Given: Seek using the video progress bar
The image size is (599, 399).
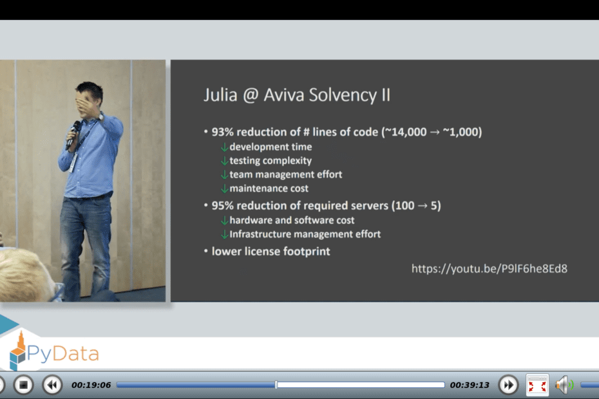Looking at the screenshot, I should click(280, 385).
